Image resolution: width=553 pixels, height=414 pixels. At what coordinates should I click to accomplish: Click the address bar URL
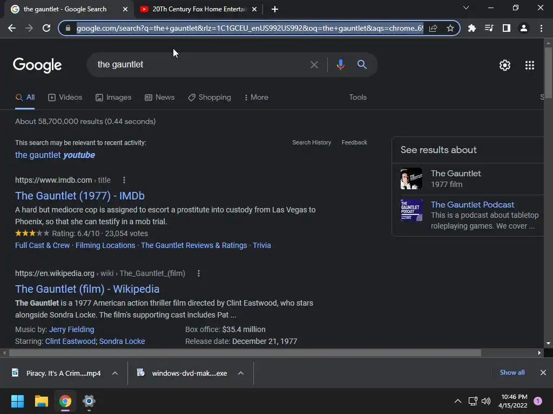tap(249, 28)
